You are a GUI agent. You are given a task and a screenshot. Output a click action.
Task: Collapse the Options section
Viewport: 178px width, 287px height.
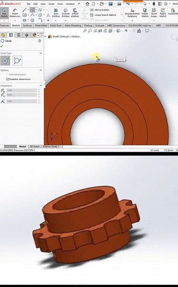click(x=41, y=70)
